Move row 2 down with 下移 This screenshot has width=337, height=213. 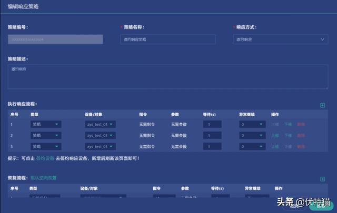pyautogui.click(x=288, y=136)
